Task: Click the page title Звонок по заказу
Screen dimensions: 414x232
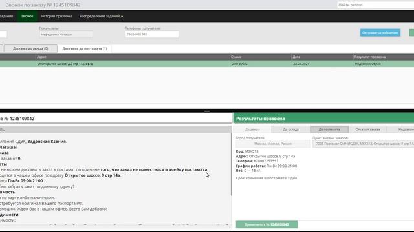Action: pos(43,5)
